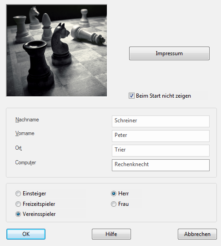
Task: Uncheck Beim Start nicht zeigen checkbox
Action: pyautogui.click(x=131, y=96)
